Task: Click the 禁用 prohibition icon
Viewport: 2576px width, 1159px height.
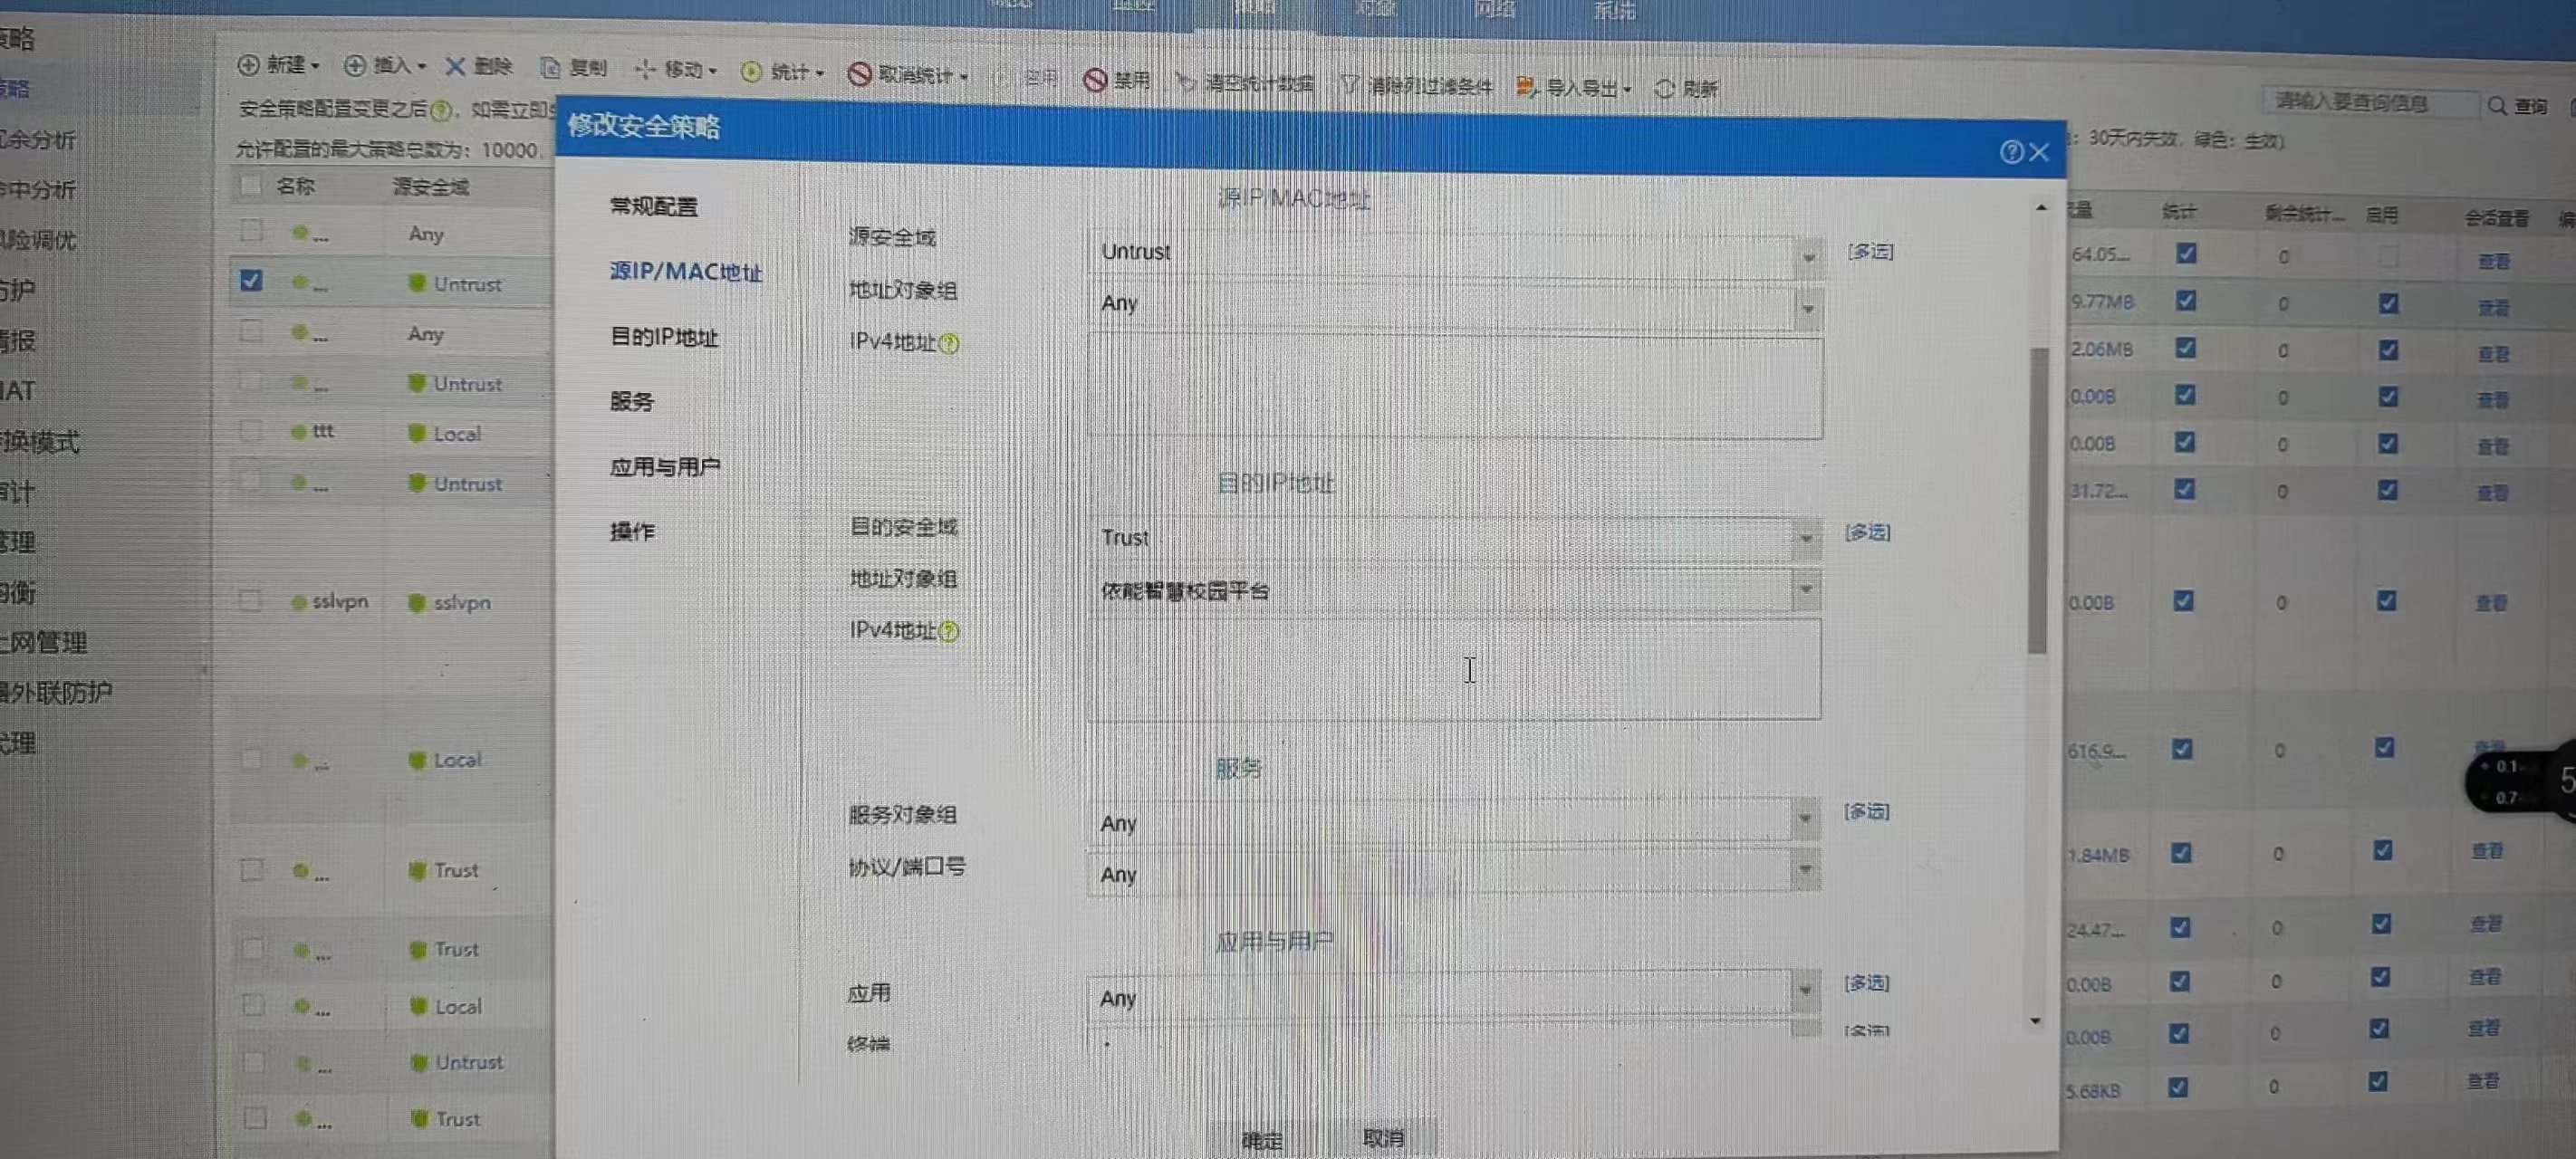Action: point(1095,80)
